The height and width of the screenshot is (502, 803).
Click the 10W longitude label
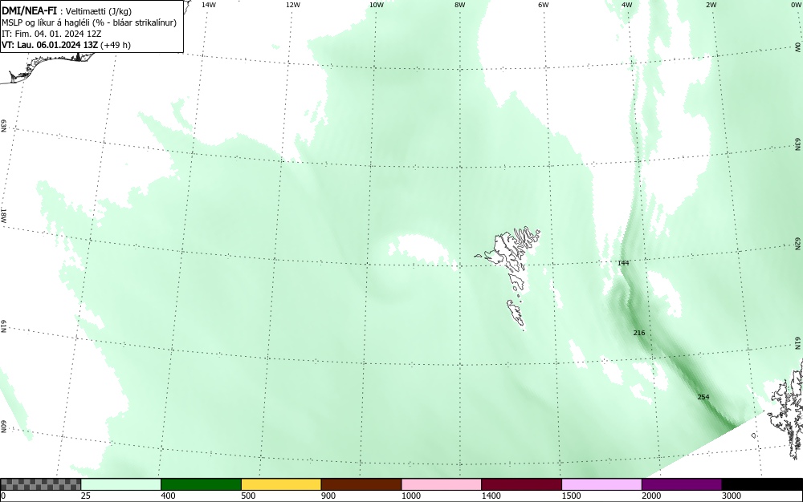377,5
